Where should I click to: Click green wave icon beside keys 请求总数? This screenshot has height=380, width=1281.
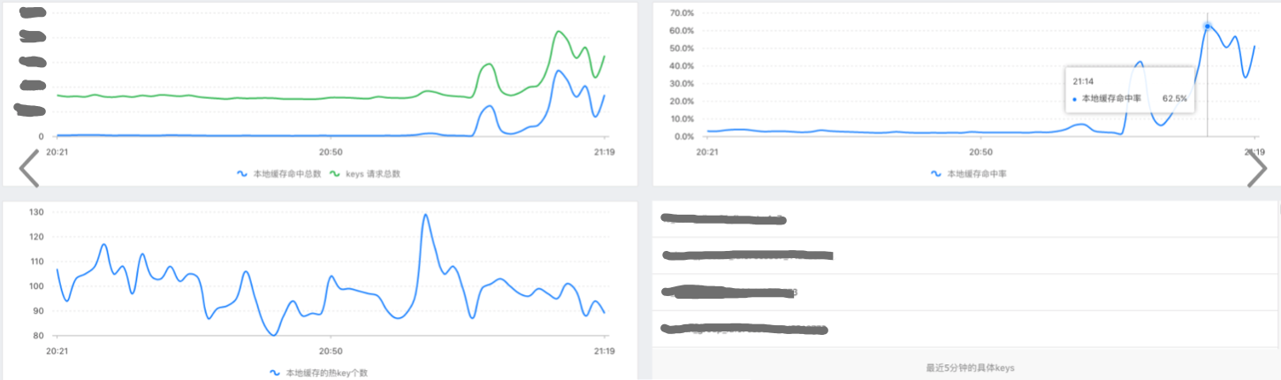(x=335, y=174)
